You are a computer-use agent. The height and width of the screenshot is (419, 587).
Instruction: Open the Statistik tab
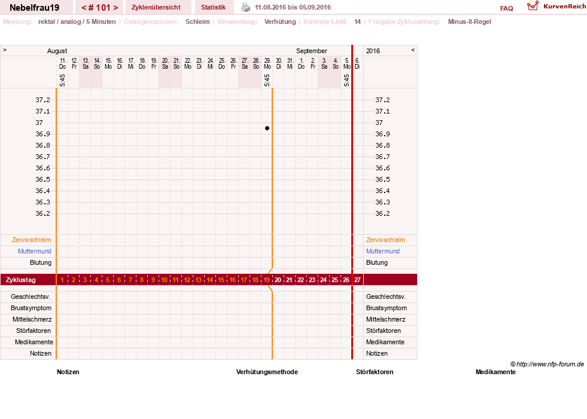213,7
